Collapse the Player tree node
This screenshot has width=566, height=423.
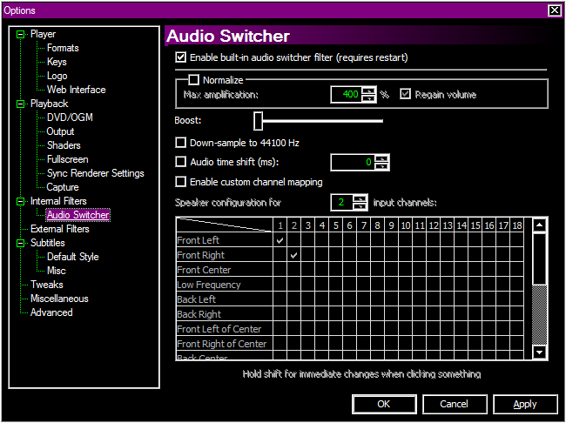[x=21, y=34]
